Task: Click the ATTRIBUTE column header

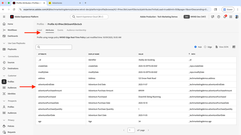Action: [x=42, y=54]
